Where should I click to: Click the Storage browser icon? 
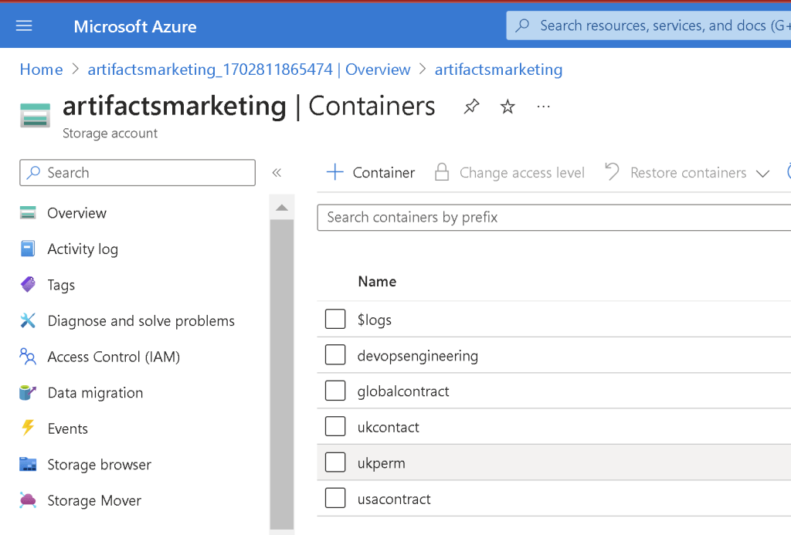pos(28,464)
